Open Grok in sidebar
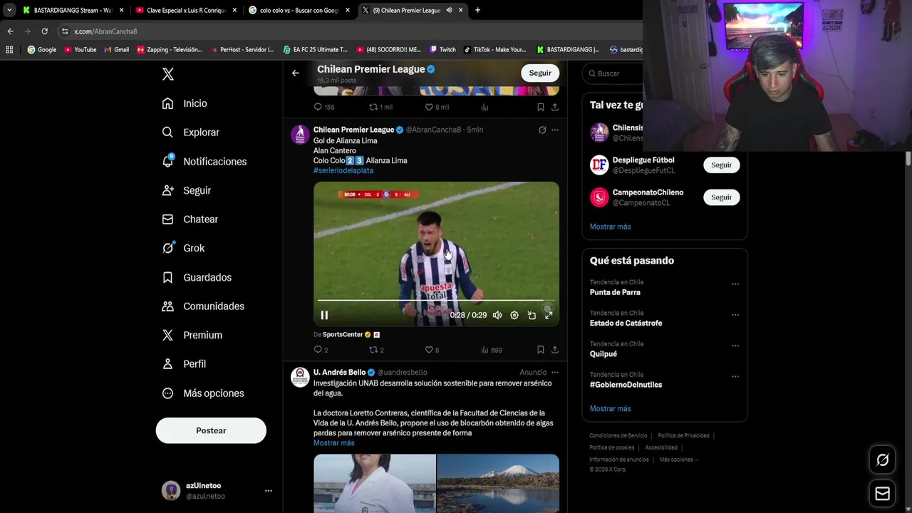This screenshot has width=912, height=513. (183, 248)
